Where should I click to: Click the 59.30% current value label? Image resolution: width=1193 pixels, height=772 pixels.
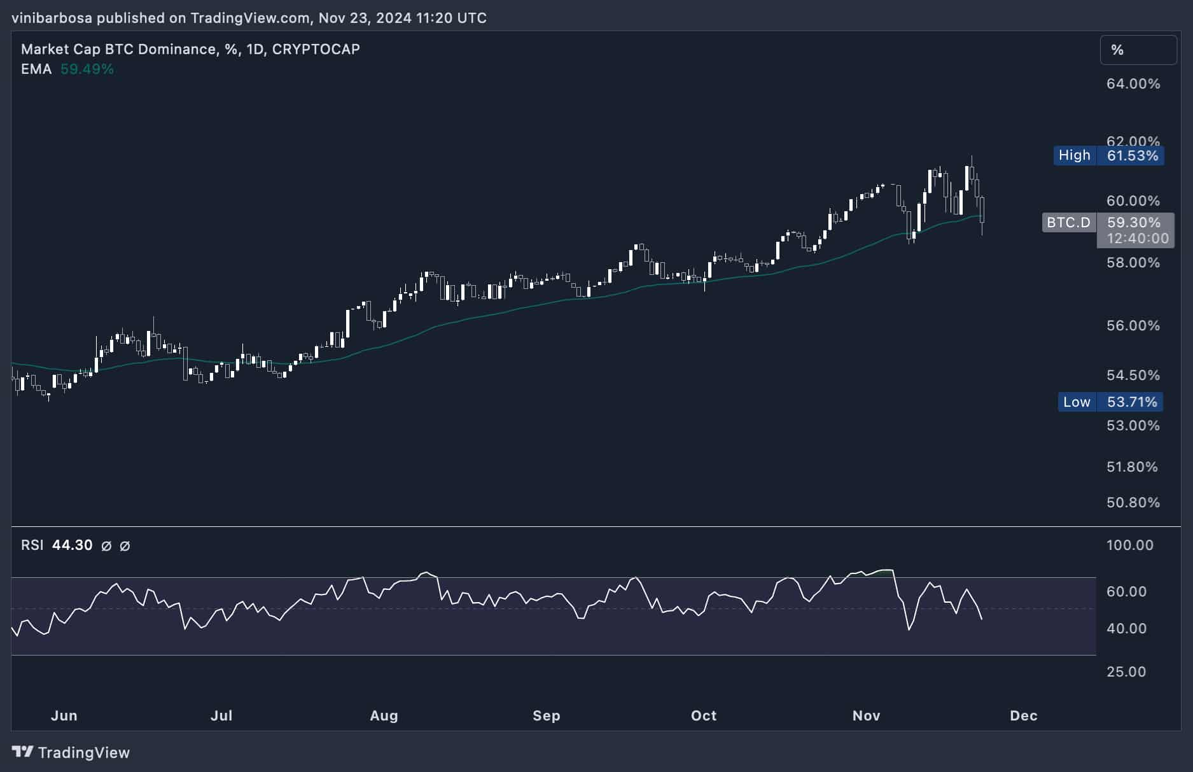coord(1134,223)
